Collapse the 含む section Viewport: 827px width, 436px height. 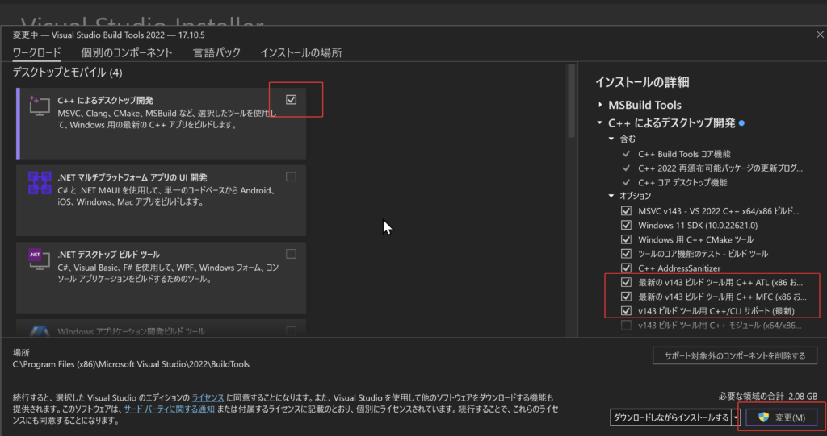[611, 139]
